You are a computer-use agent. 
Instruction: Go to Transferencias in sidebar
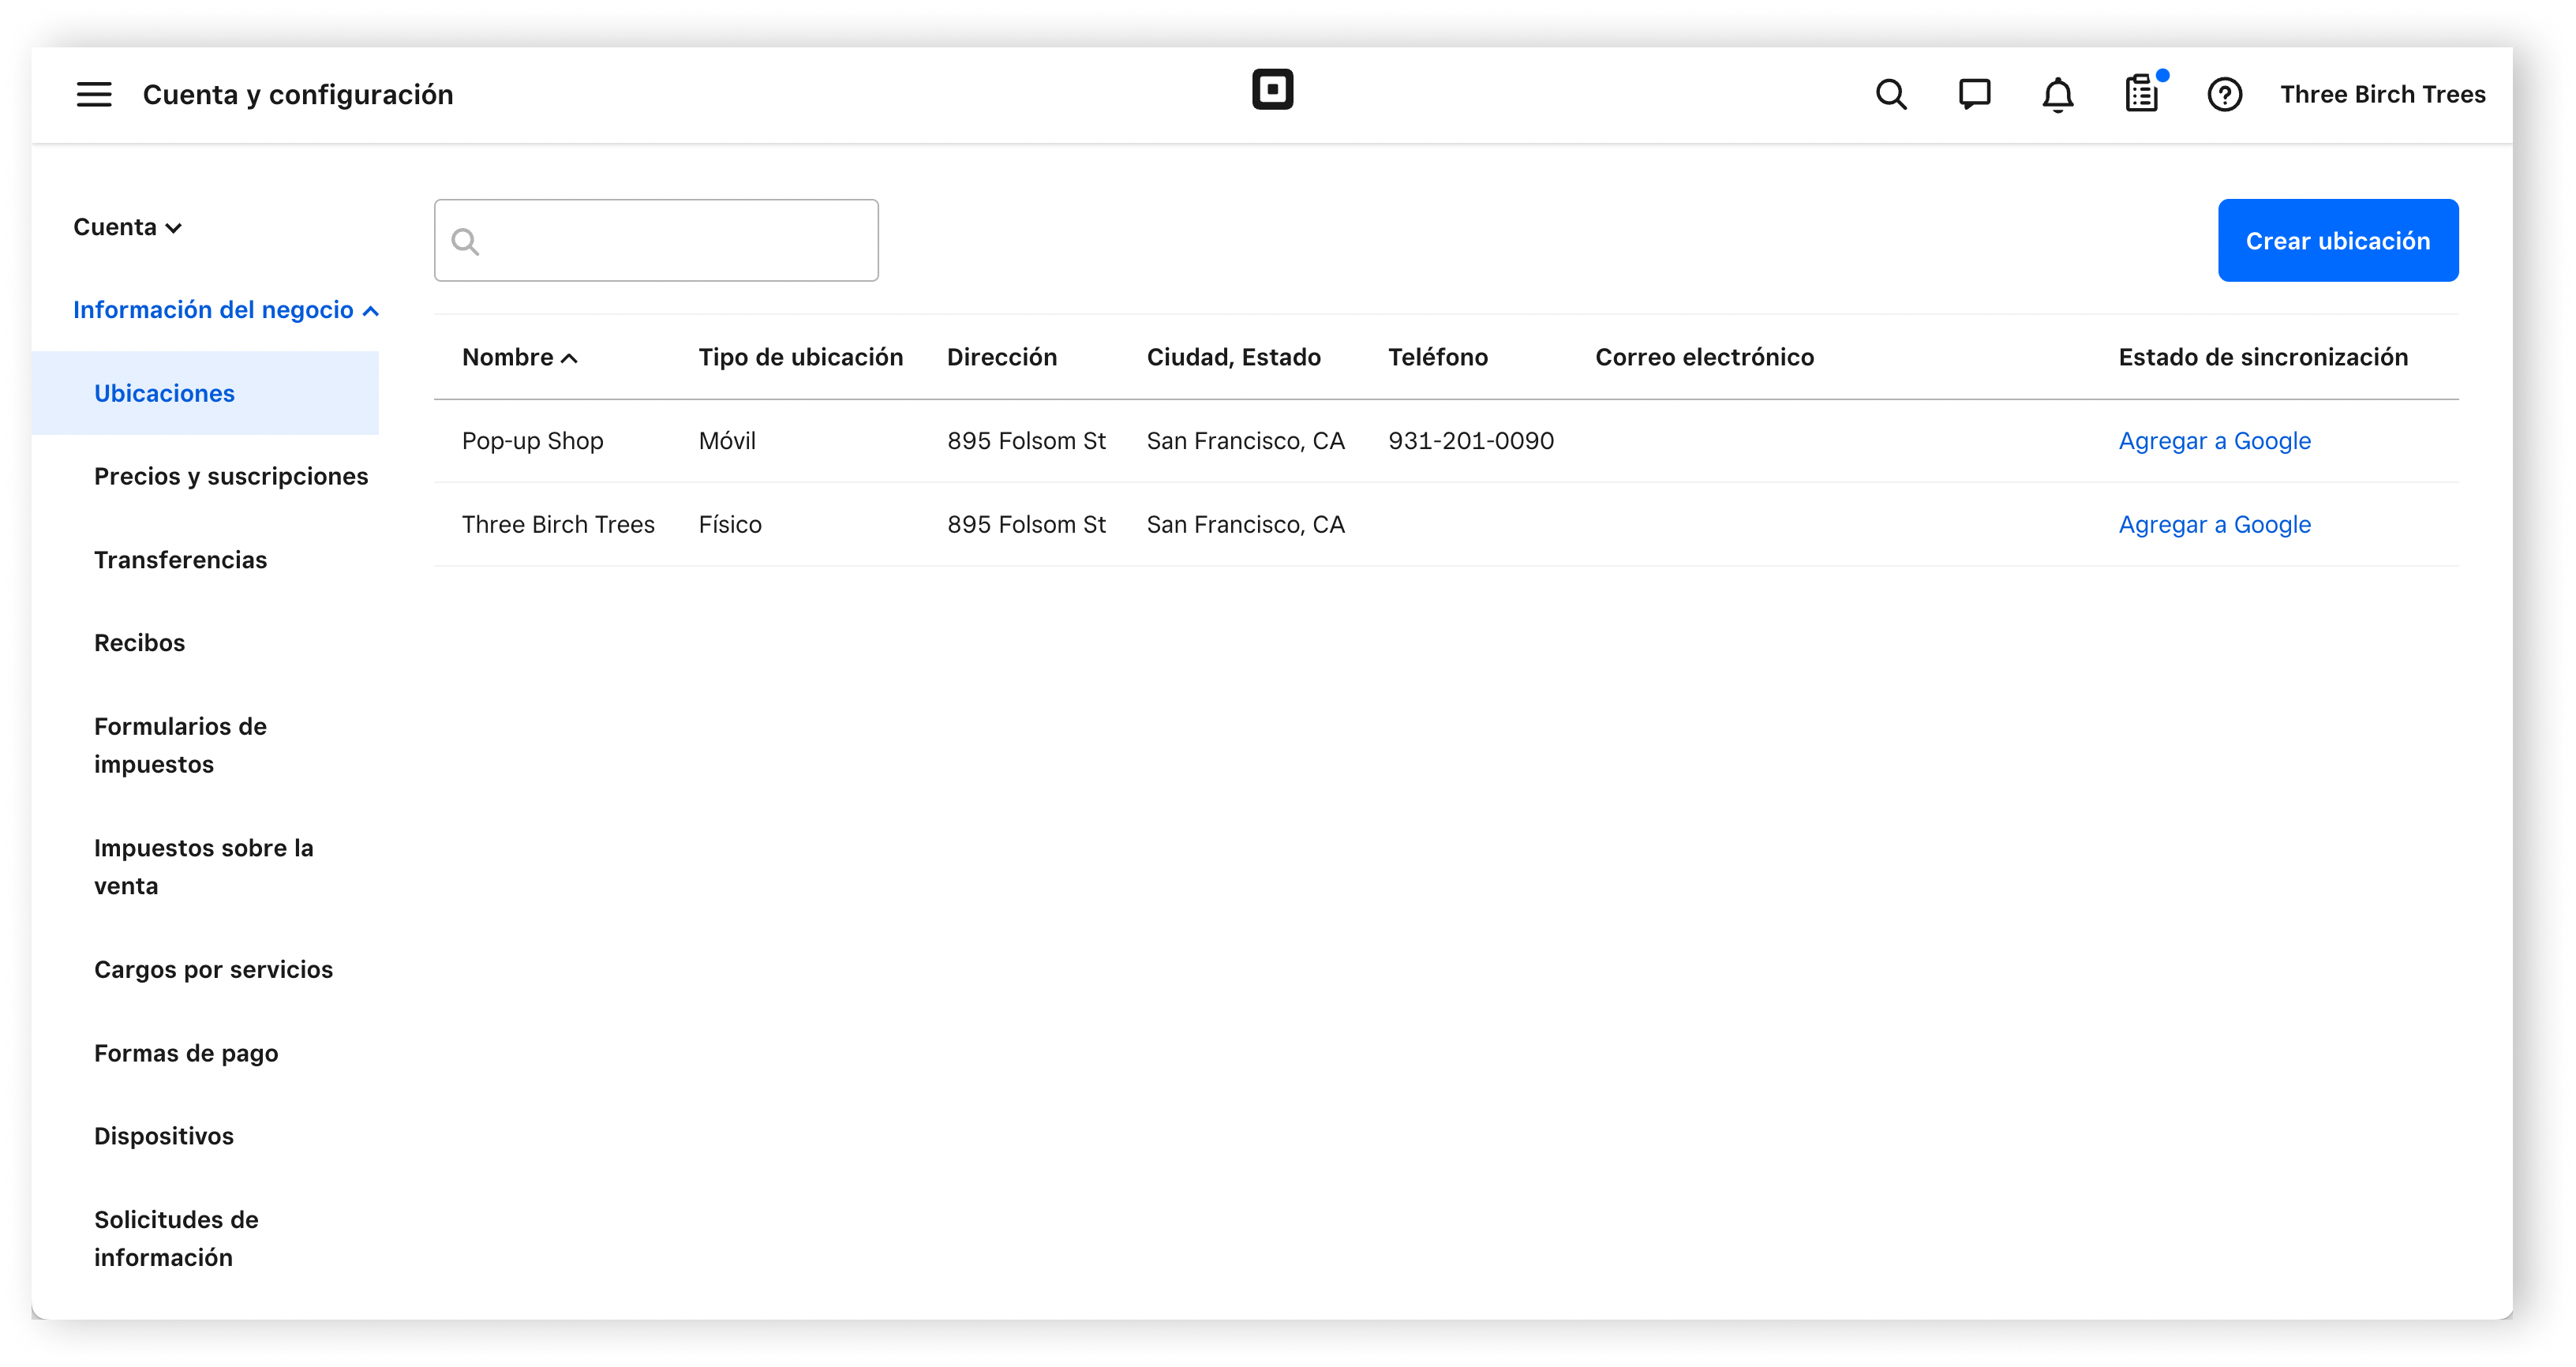coord(180,560)
